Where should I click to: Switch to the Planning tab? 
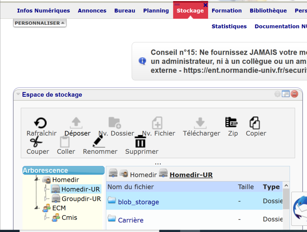click(156, 11)
